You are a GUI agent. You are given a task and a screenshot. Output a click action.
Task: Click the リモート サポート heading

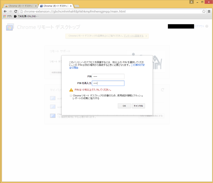(x=60, y=51)
